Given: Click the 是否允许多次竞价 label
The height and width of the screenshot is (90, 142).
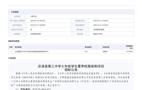Looking at the screenshot, I should point(17,29).
